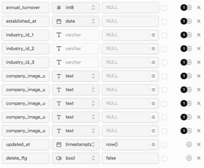Open default value suggestions for industry_id_3
The image size is (204, 168).
153,62
